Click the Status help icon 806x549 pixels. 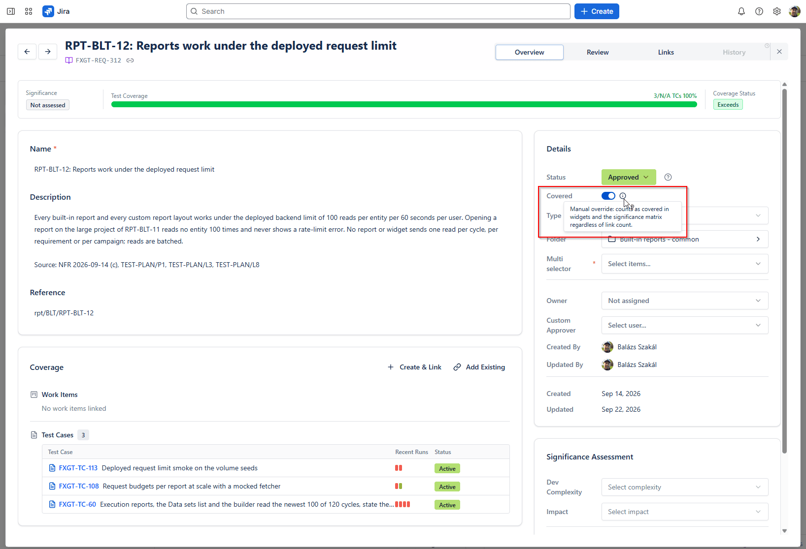(x=668, y=177)
